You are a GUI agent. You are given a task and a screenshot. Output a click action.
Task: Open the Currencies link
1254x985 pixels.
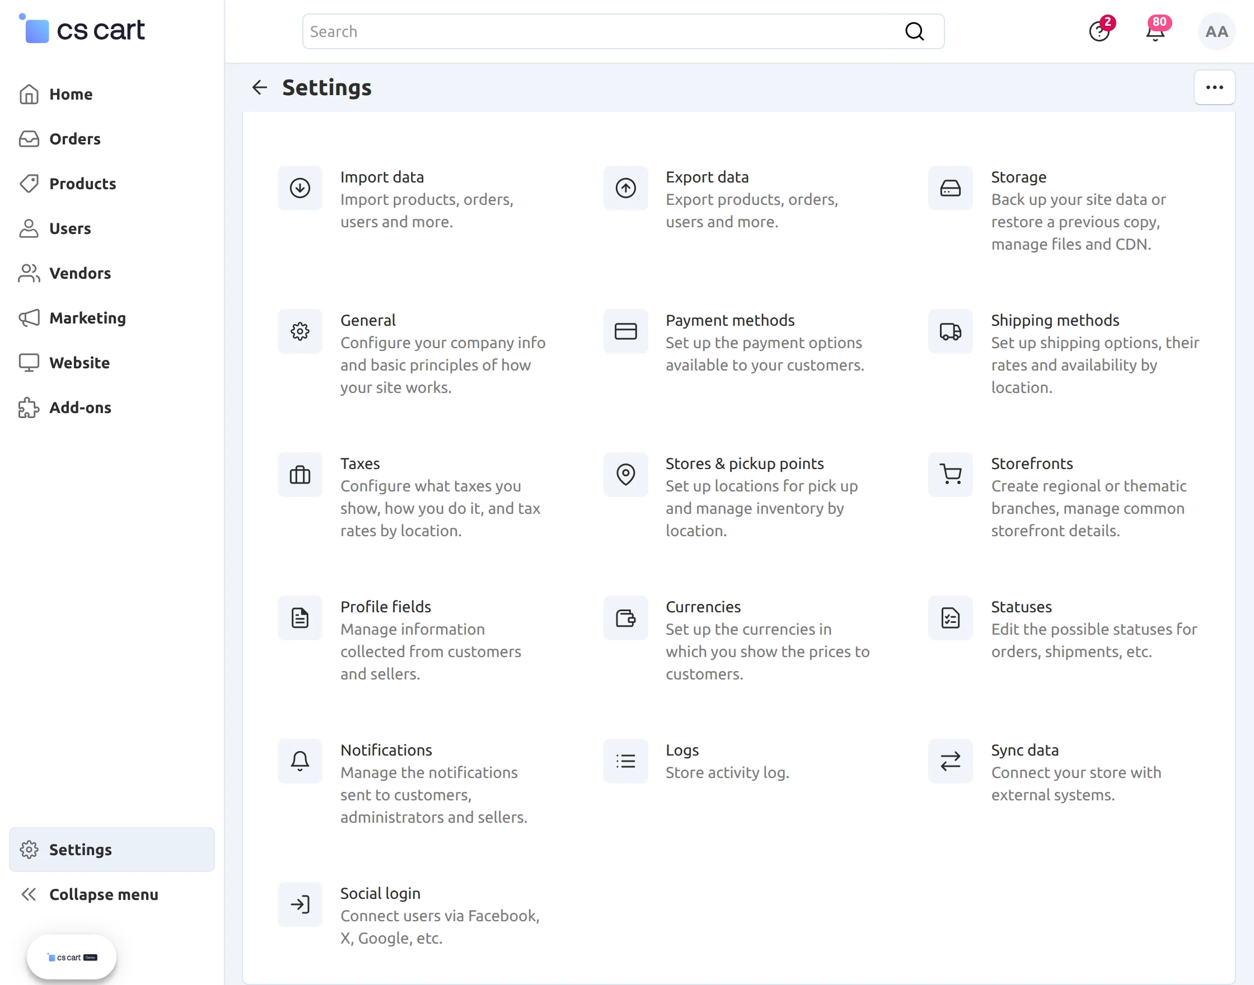[x=703, y=607]
